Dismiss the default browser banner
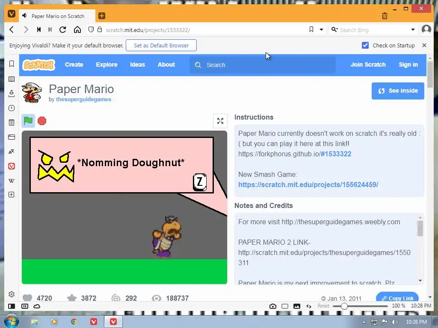This screenshot has width=438, height=328. (x=424, y=45)
